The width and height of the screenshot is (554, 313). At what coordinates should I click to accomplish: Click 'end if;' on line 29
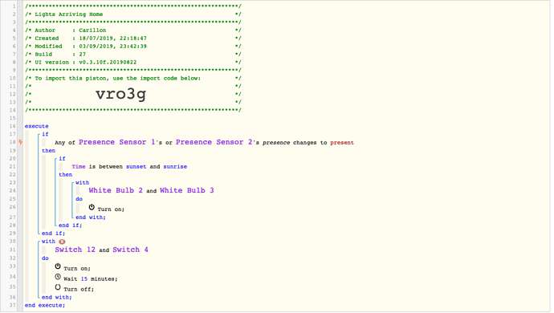pyautogui.click(x=53, y=234)
